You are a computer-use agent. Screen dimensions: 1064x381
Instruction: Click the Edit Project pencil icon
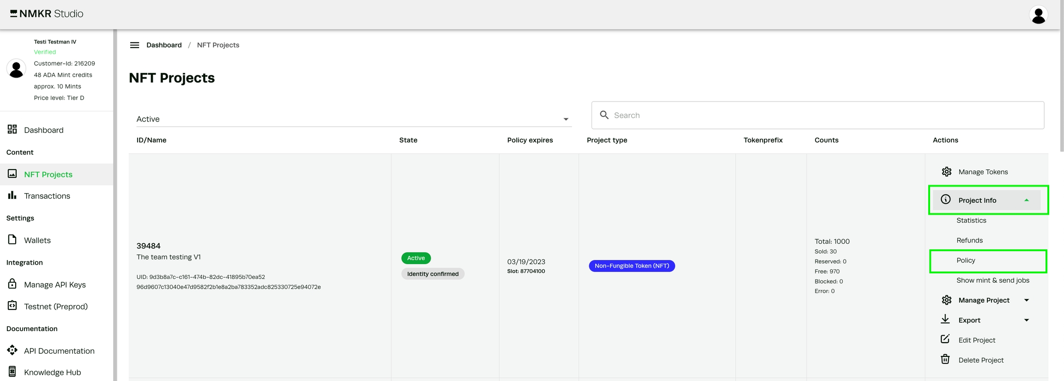pos(945,339)
